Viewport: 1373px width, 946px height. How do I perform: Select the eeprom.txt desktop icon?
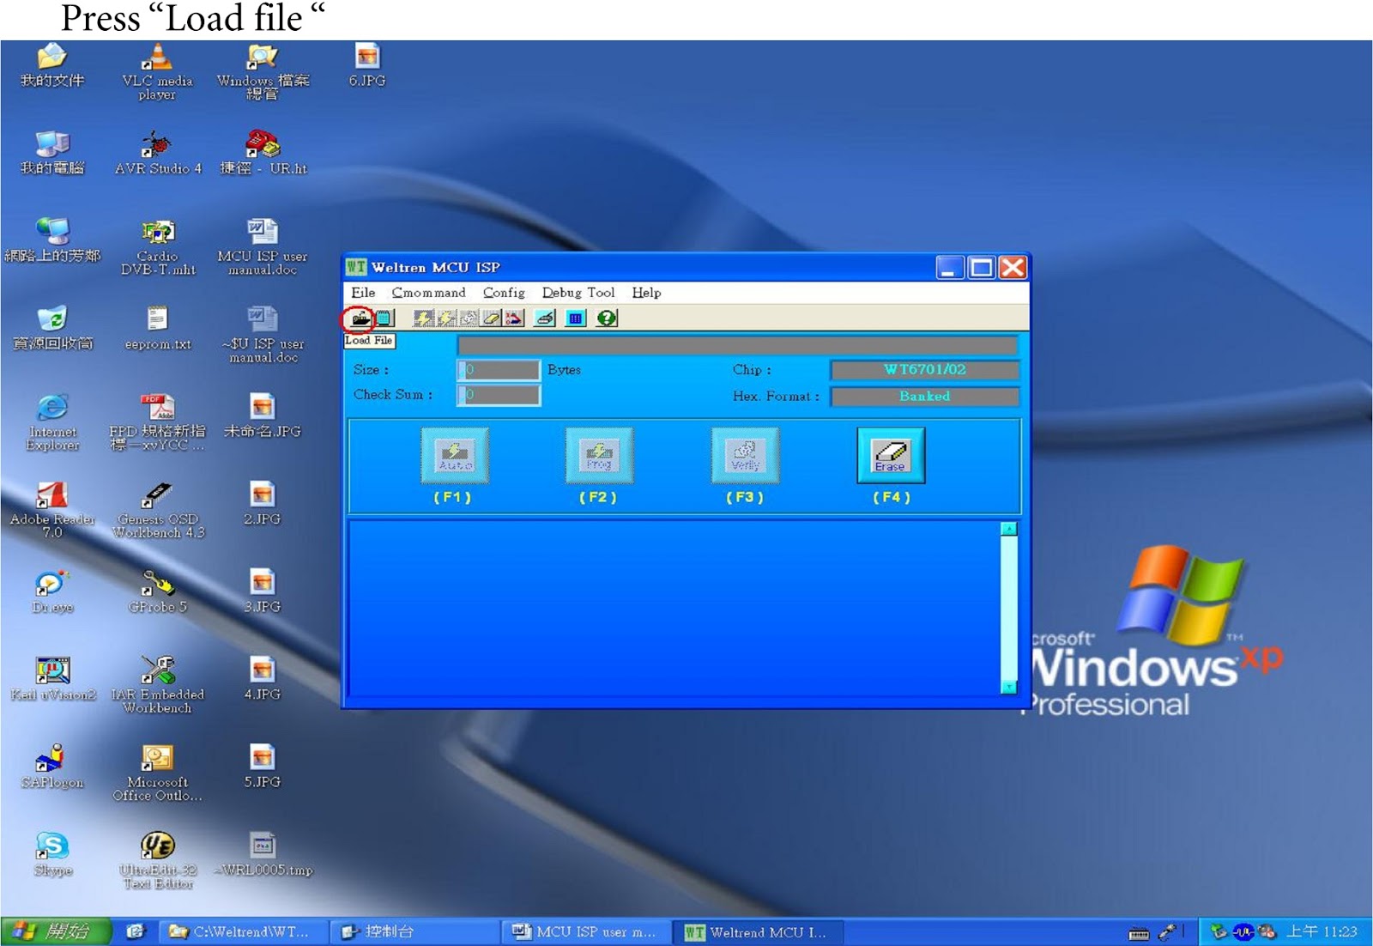click(x=157, y=328)
